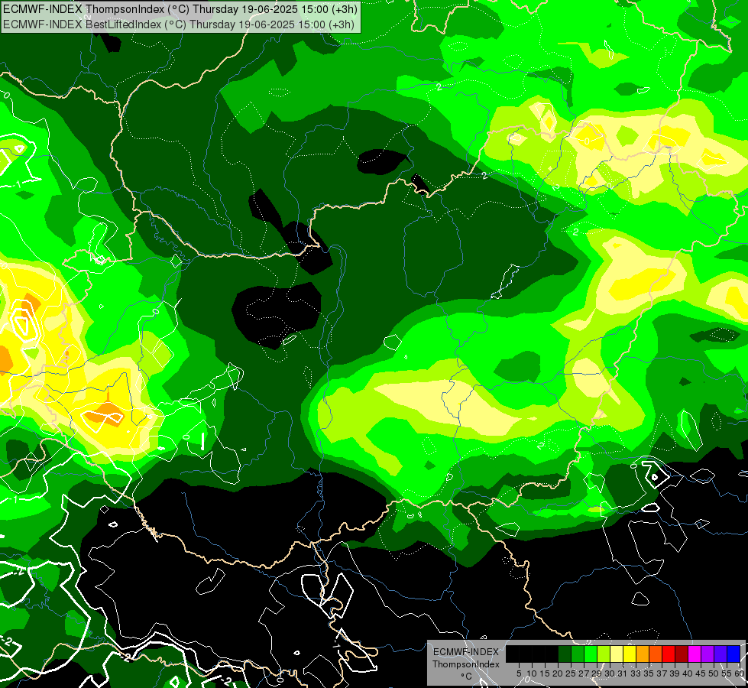Click the °C unit label in legend
Viewport: 748px width, 688px height.
click(467, 677)
